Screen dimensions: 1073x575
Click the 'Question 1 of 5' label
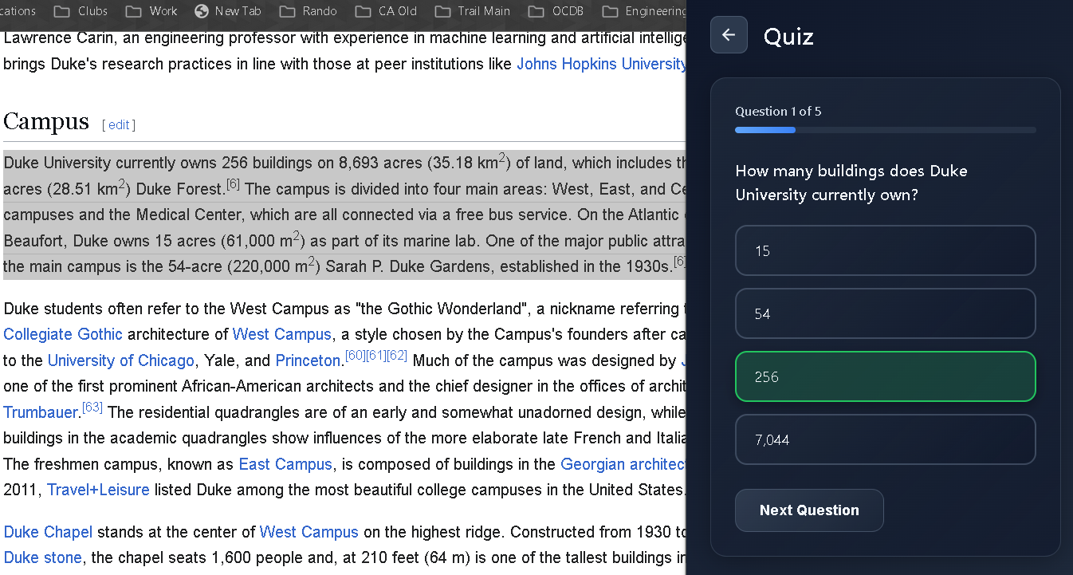(x=778, y=112)
